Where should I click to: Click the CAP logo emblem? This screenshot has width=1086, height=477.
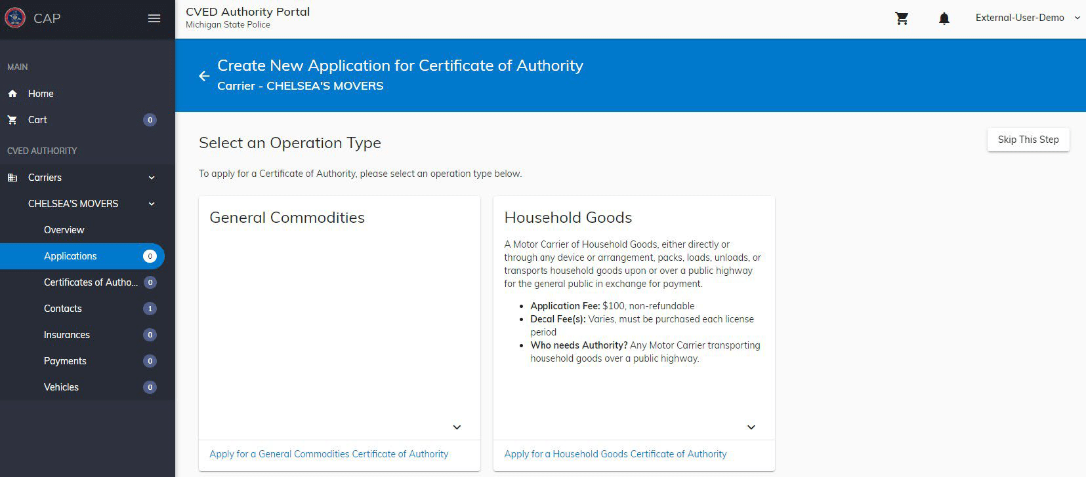click(15, 18)
